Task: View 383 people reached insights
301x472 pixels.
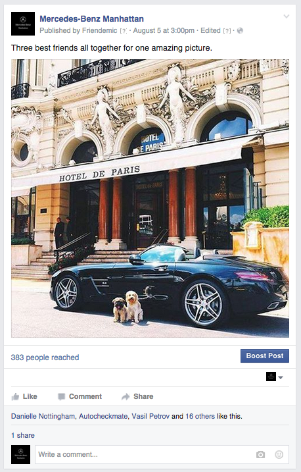Action: click(x=45, y=357)
